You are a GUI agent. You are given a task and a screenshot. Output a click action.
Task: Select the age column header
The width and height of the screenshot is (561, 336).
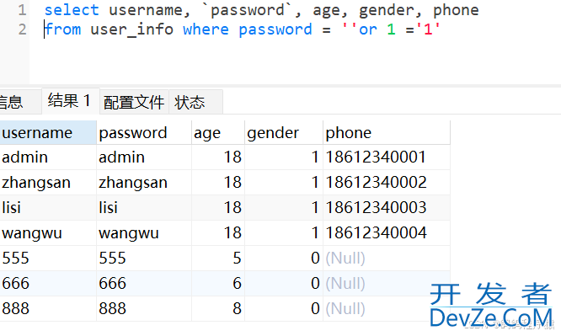(218, 133)
